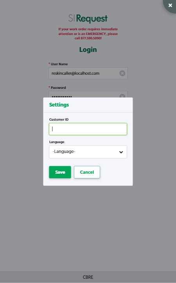Viewport: 176px width, 283px height.
Task: Clear the Password field with X icon
Action: pos(122,96)
